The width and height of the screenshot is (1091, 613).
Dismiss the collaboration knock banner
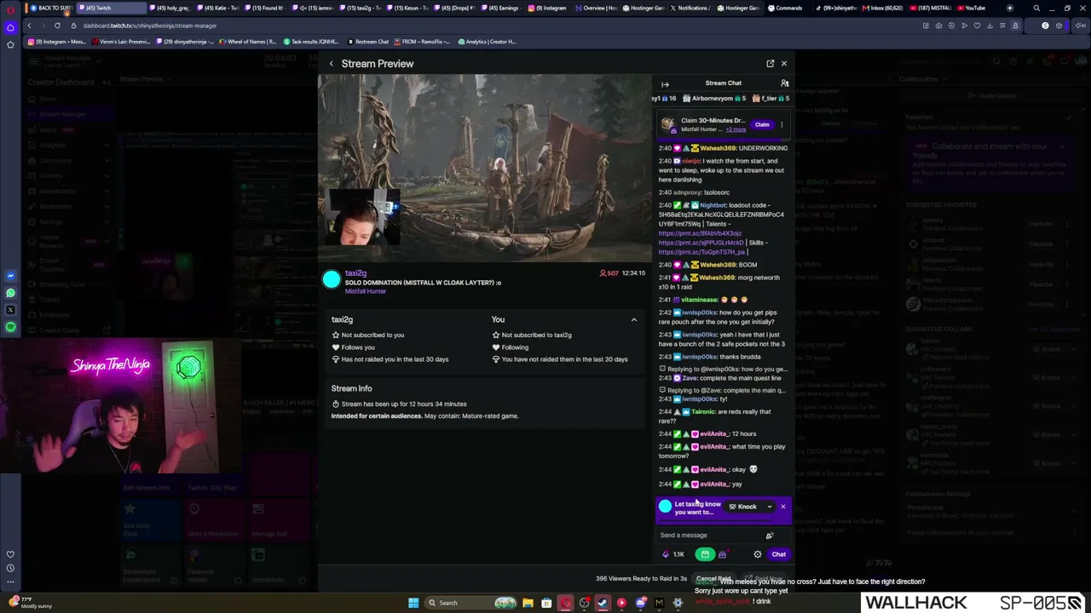[x=783, y=507]
